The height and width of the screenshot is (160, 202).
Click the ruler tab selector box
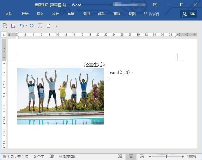tap(4, 35)
